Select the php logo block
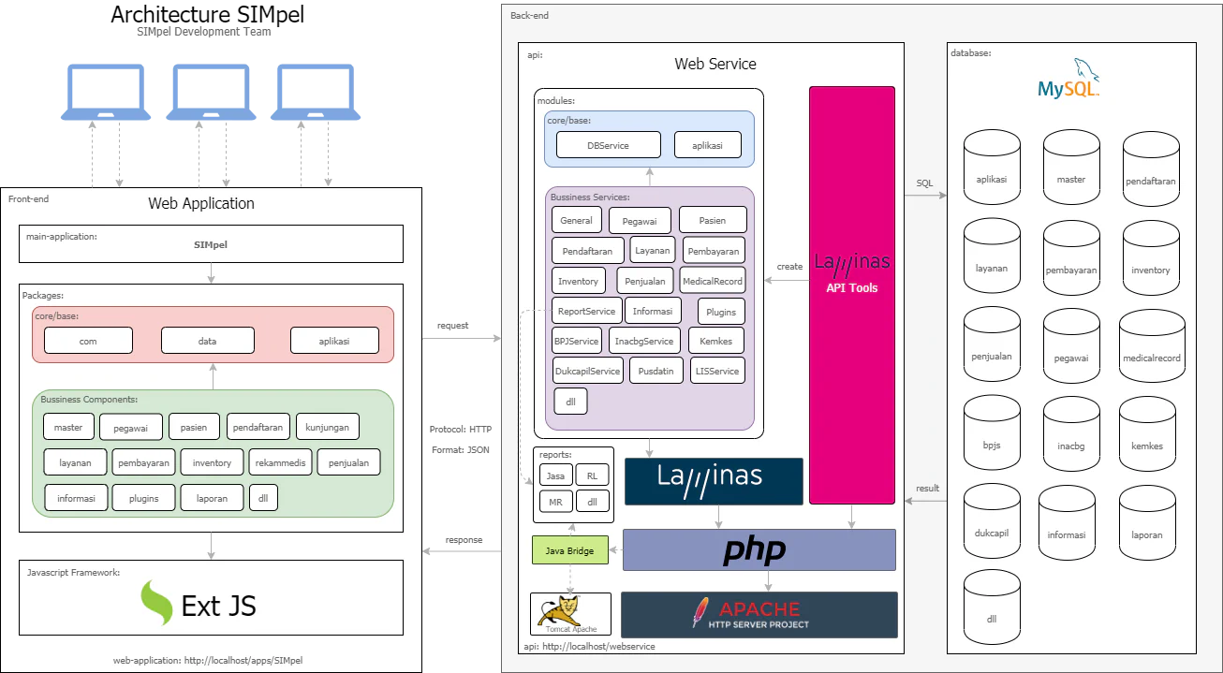This screenshot has height=673, width=1223. 759,550
